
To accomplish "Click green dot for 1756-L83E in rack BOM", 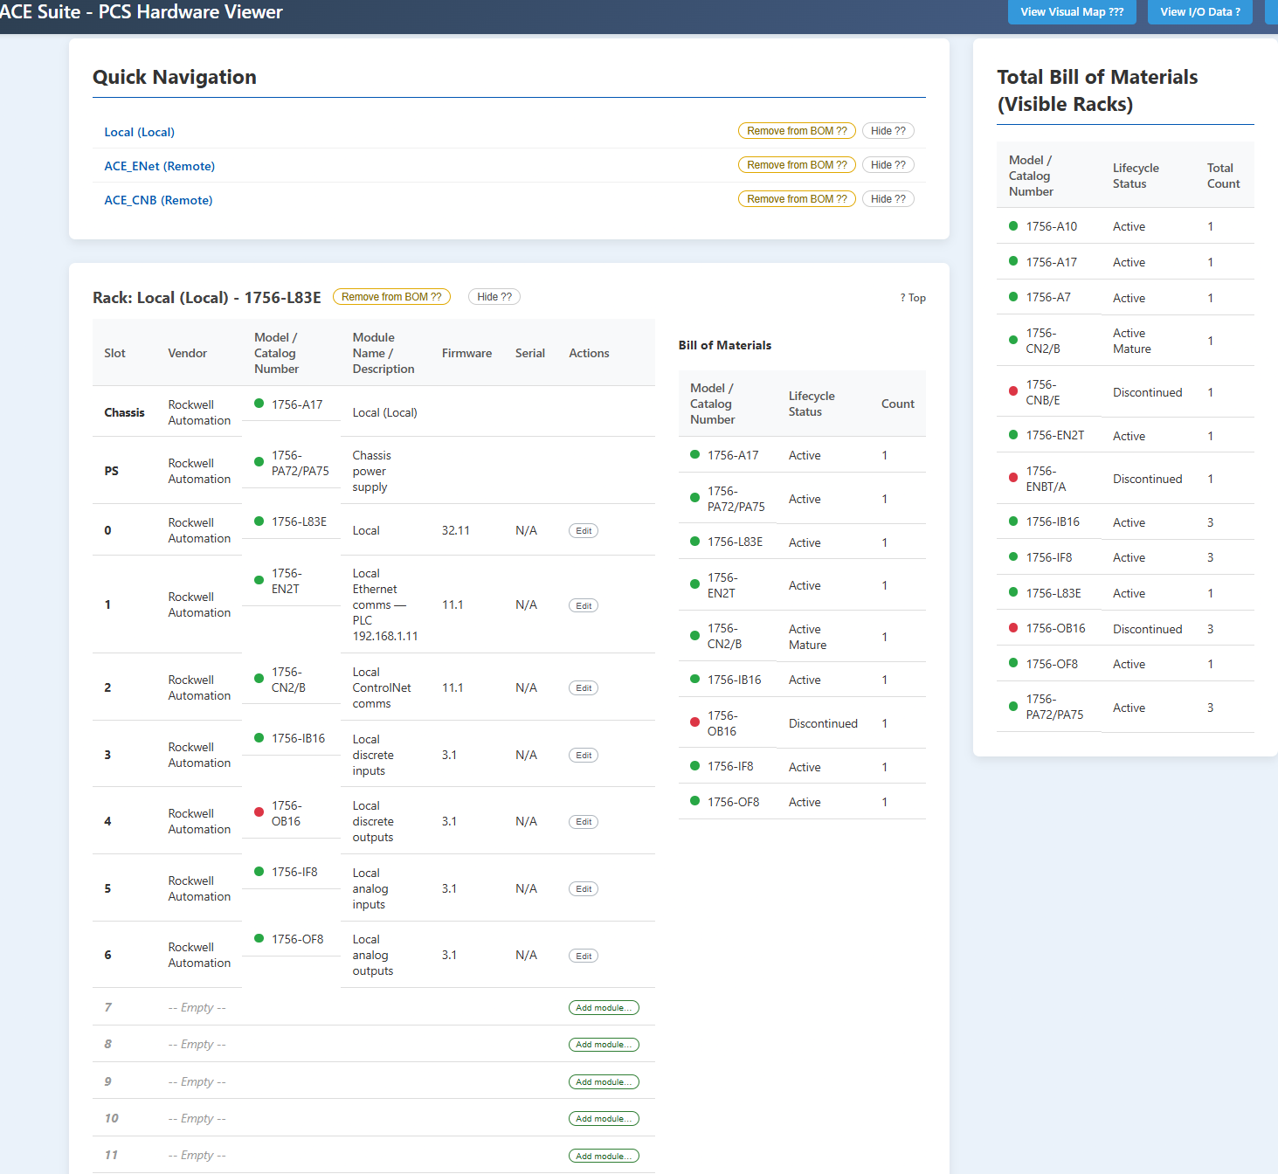I will pos(694,542).
